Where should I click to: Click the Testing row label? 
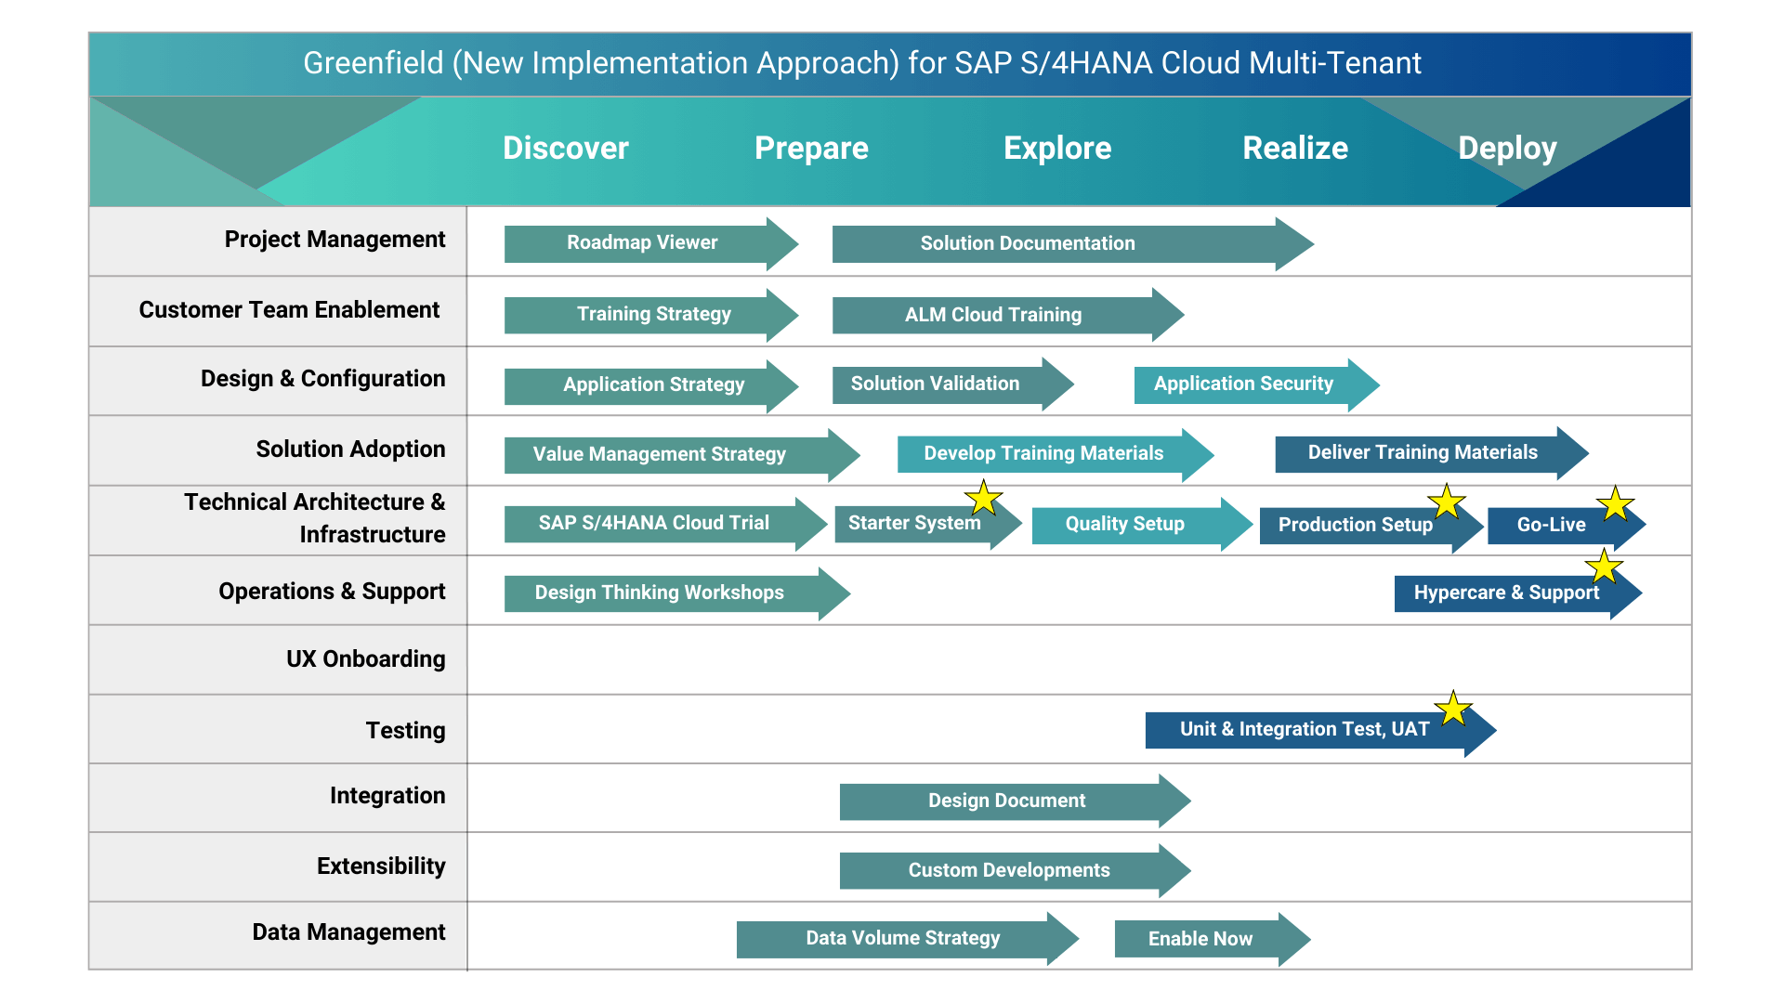(405, 731)
